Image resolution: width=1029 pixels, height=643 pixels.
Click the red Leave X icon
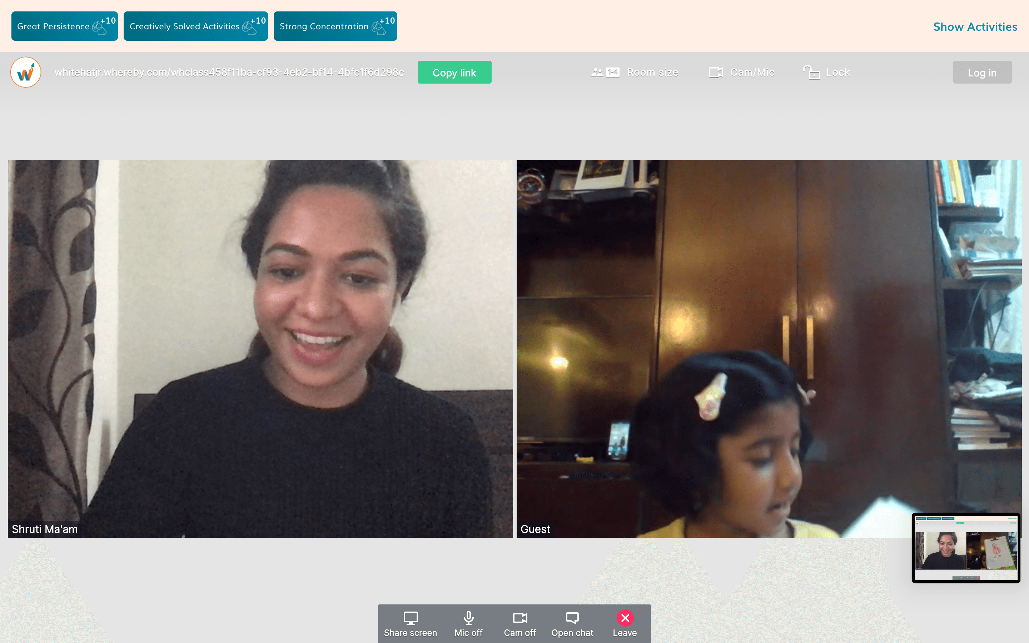click(625, 618)
